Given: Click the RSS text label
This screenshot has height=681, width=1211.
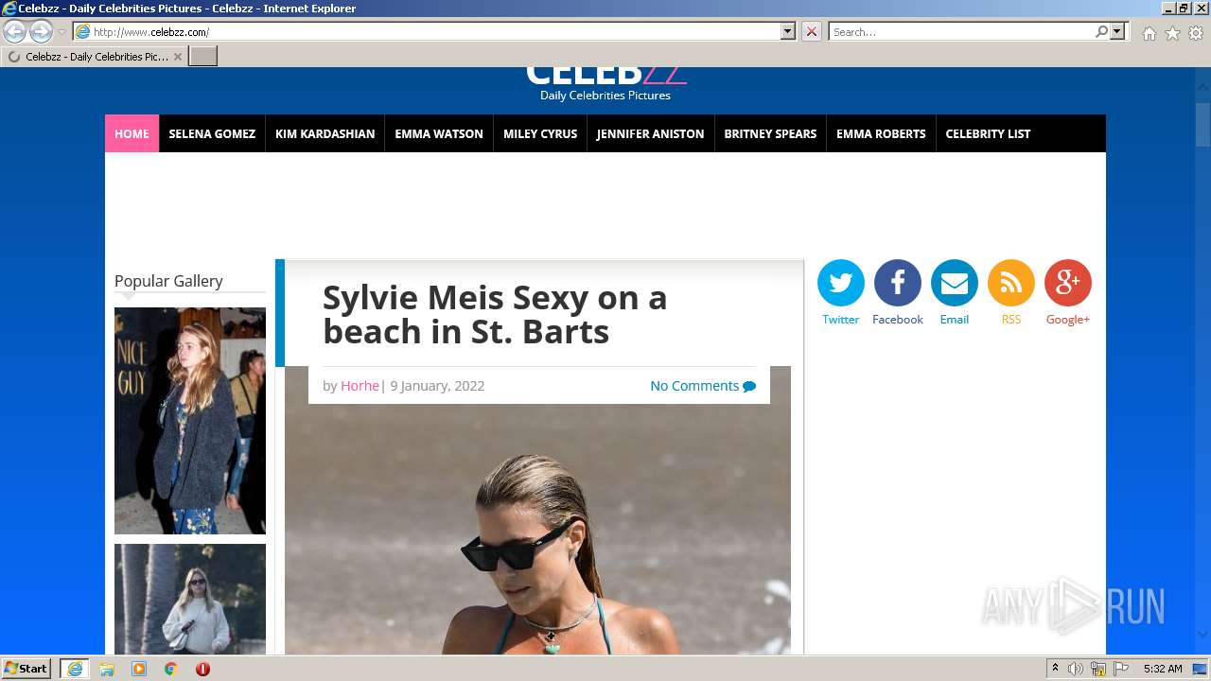Looking at the screenshot, I should 1010,320.
